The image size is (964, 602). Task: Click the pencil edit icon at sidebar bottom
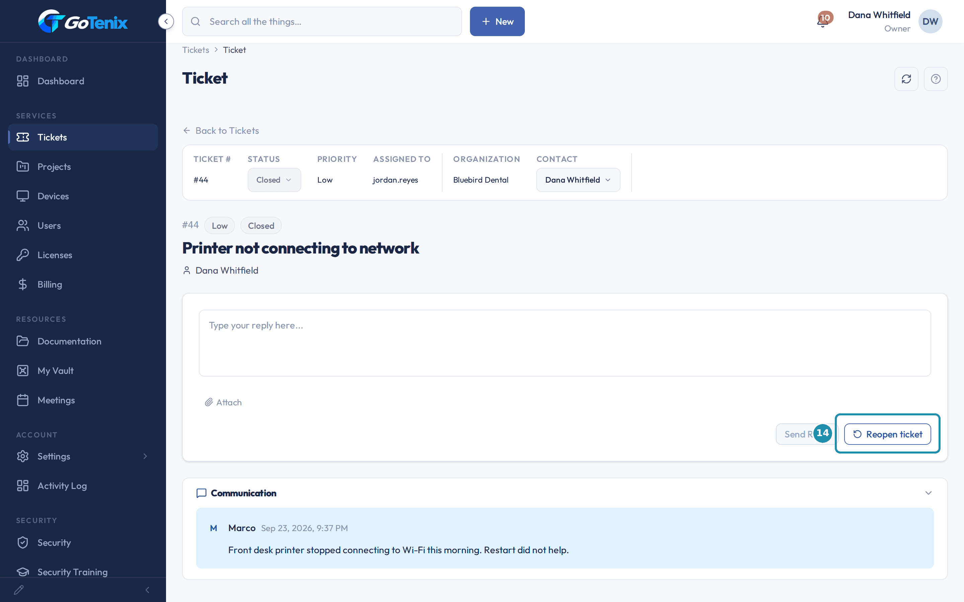click(x=19, y=590)
